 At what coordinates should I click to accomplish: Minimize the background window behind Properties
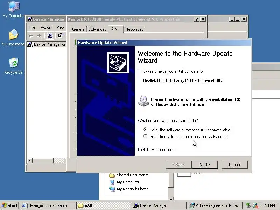pos(232,19)
